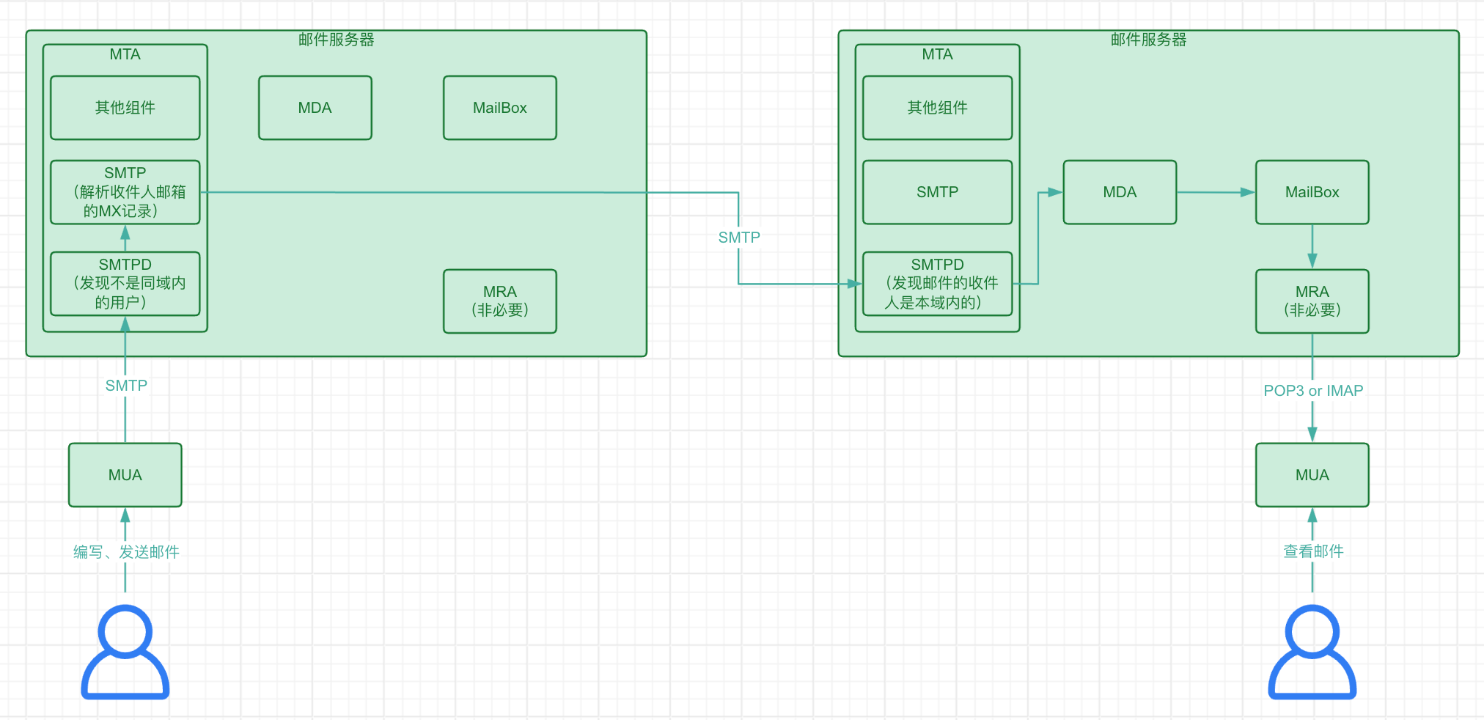Select the MUA box below POP3 or IMAP
This screenshot has height=720, width=1484.
(x=1312, y=475)
